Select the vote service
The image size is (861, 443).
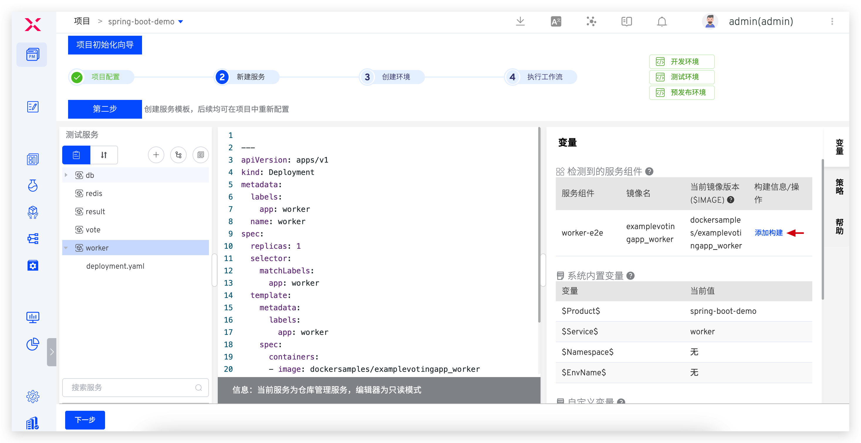[x=135, y=230]
